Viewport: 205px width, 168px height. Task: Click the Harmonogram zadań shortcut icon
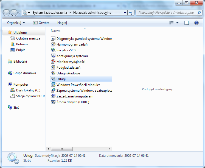point(53,44)
